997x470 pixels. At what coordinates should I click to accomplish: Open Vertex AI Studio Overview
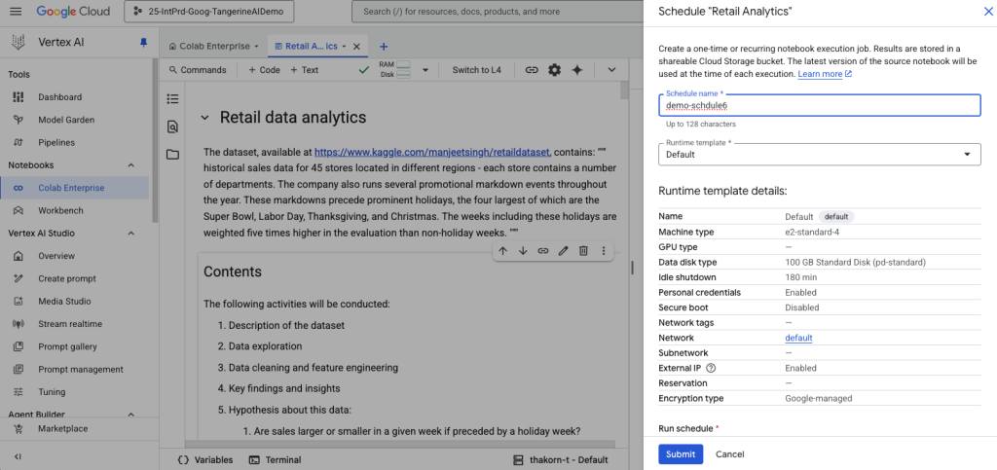(55, 256)
